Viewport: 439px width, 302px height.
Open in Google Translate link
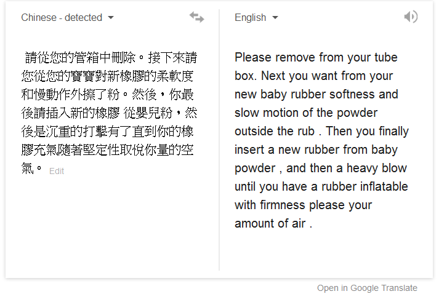pyautogui.click(x=367, y=288)
